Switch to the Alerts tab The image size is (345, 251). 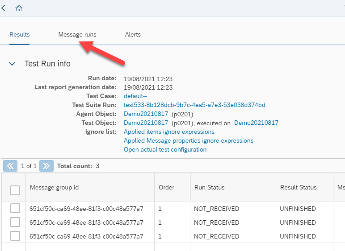point(133,34)
